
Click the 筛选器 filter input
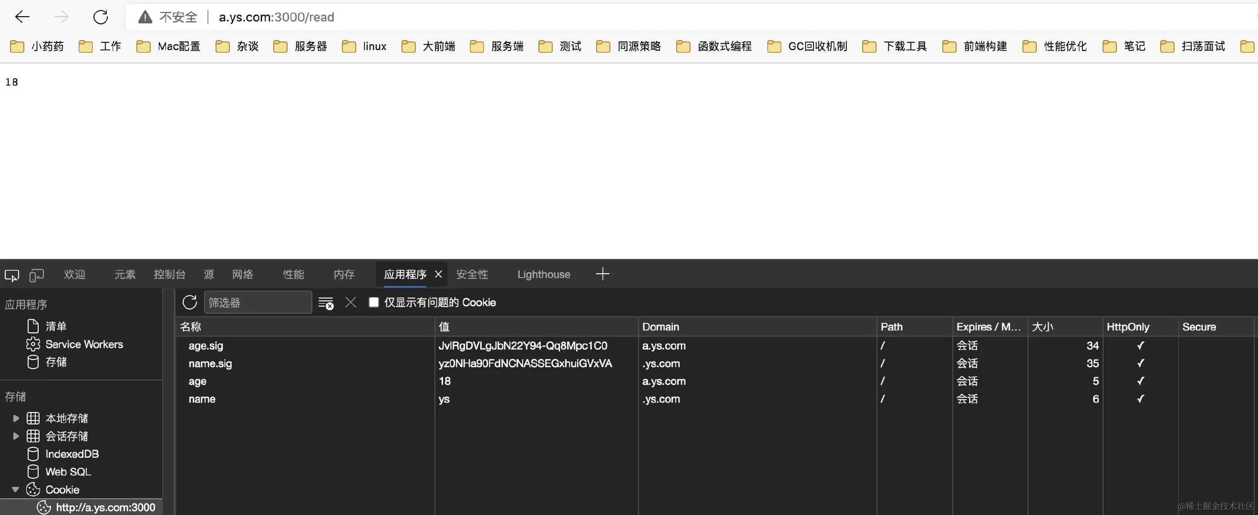(258, 303)
